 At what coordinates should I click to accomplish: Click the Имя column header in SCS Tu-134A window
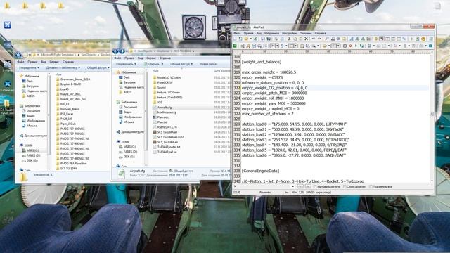155,70
